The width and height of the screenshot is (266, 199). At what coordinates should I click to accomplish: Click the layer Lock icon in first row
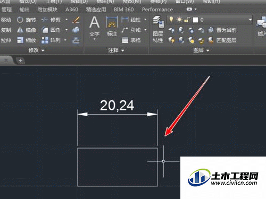tap(201, 30)
